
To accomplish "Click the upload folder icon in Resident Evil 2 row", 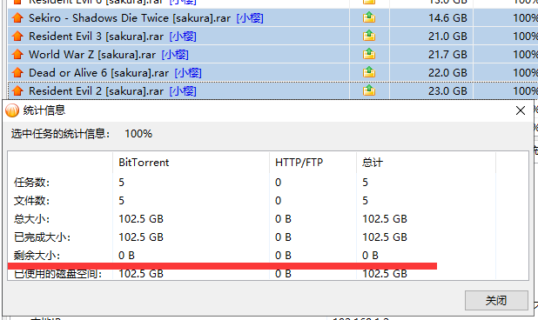I will [369, 90].
